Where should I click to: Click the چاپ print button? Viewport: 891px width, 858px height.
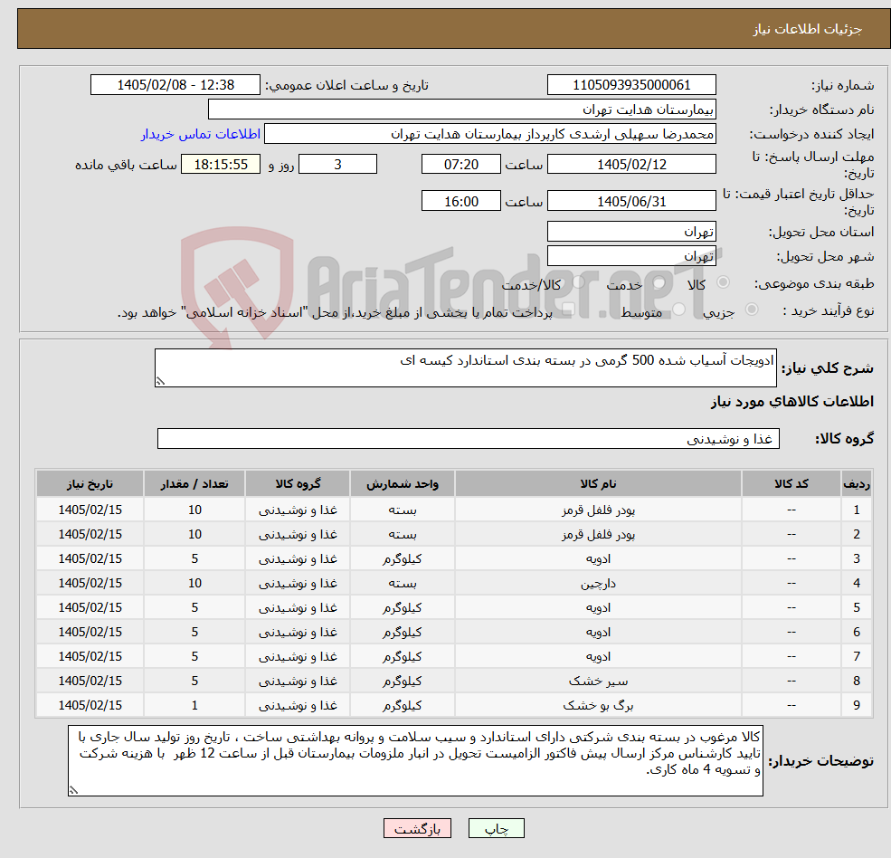click(496, 828)
